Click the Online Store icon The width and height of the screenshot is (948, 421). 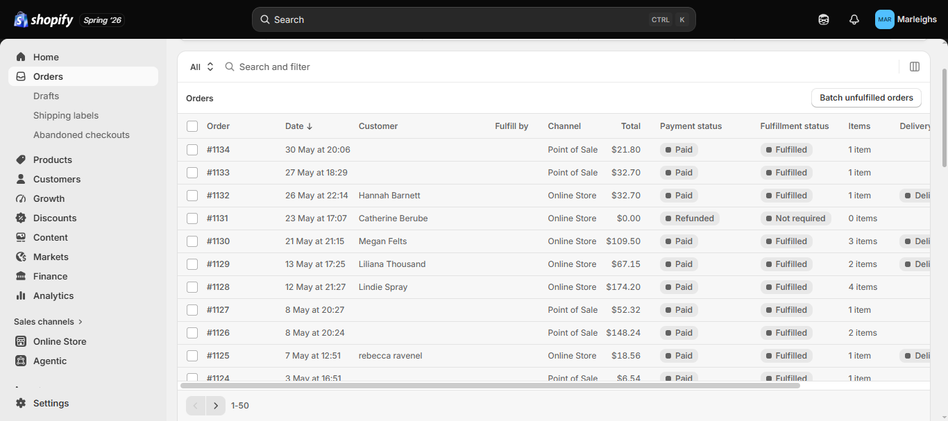pos(21,341)
